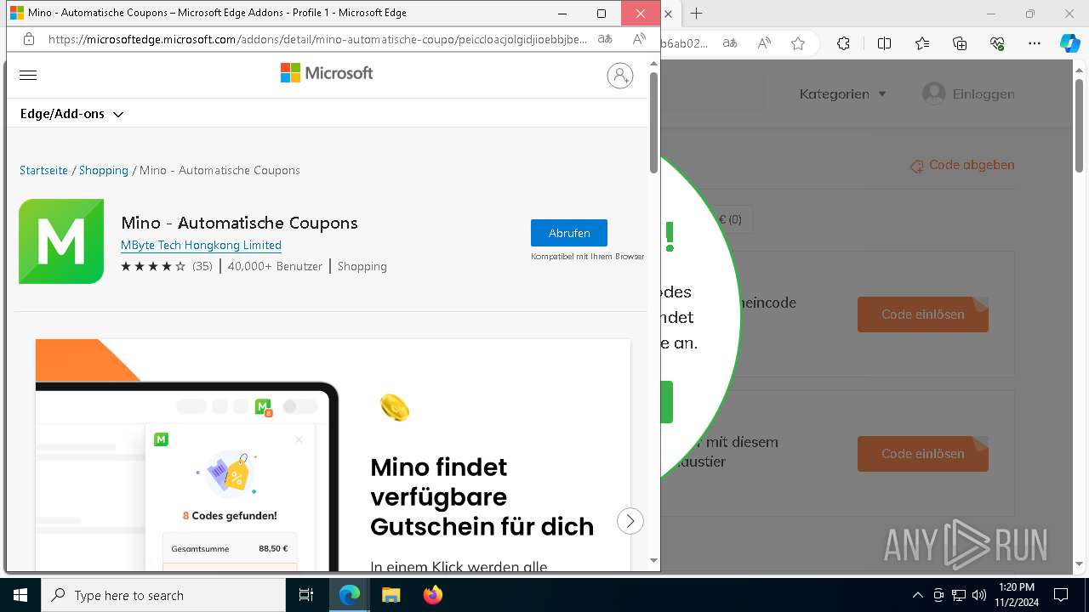Open Favorites list icon in Edge toolbar
Image resolution: width=1089 pixels, height=612 pixels.
(x=922, y=44)
